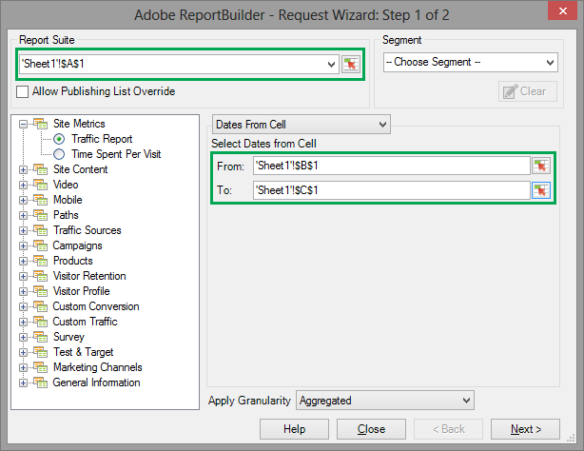The image size is (584, 451).
Task: Collapse the Site Metrics tree node
Action: (x=23, y=124)
